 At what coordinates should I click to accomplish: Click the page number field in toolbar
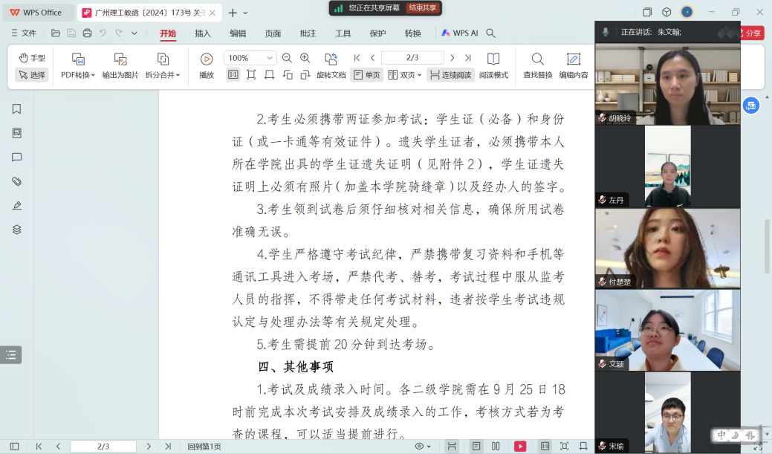tap(412, 58)
